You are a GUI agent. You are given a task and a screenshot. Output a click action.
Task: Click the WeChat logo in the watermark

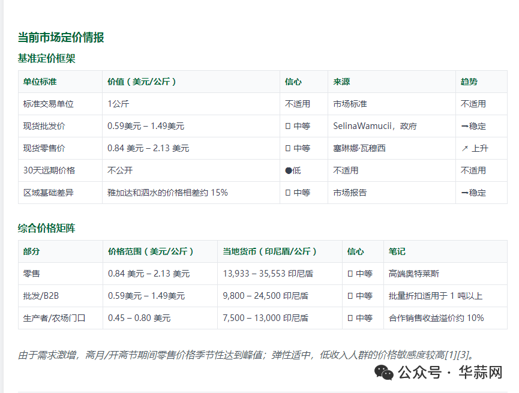385,373
